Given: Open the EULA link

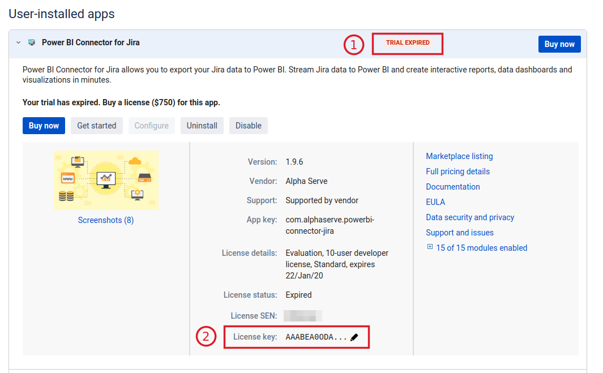Looking at the screenshot, I should 435,202.
